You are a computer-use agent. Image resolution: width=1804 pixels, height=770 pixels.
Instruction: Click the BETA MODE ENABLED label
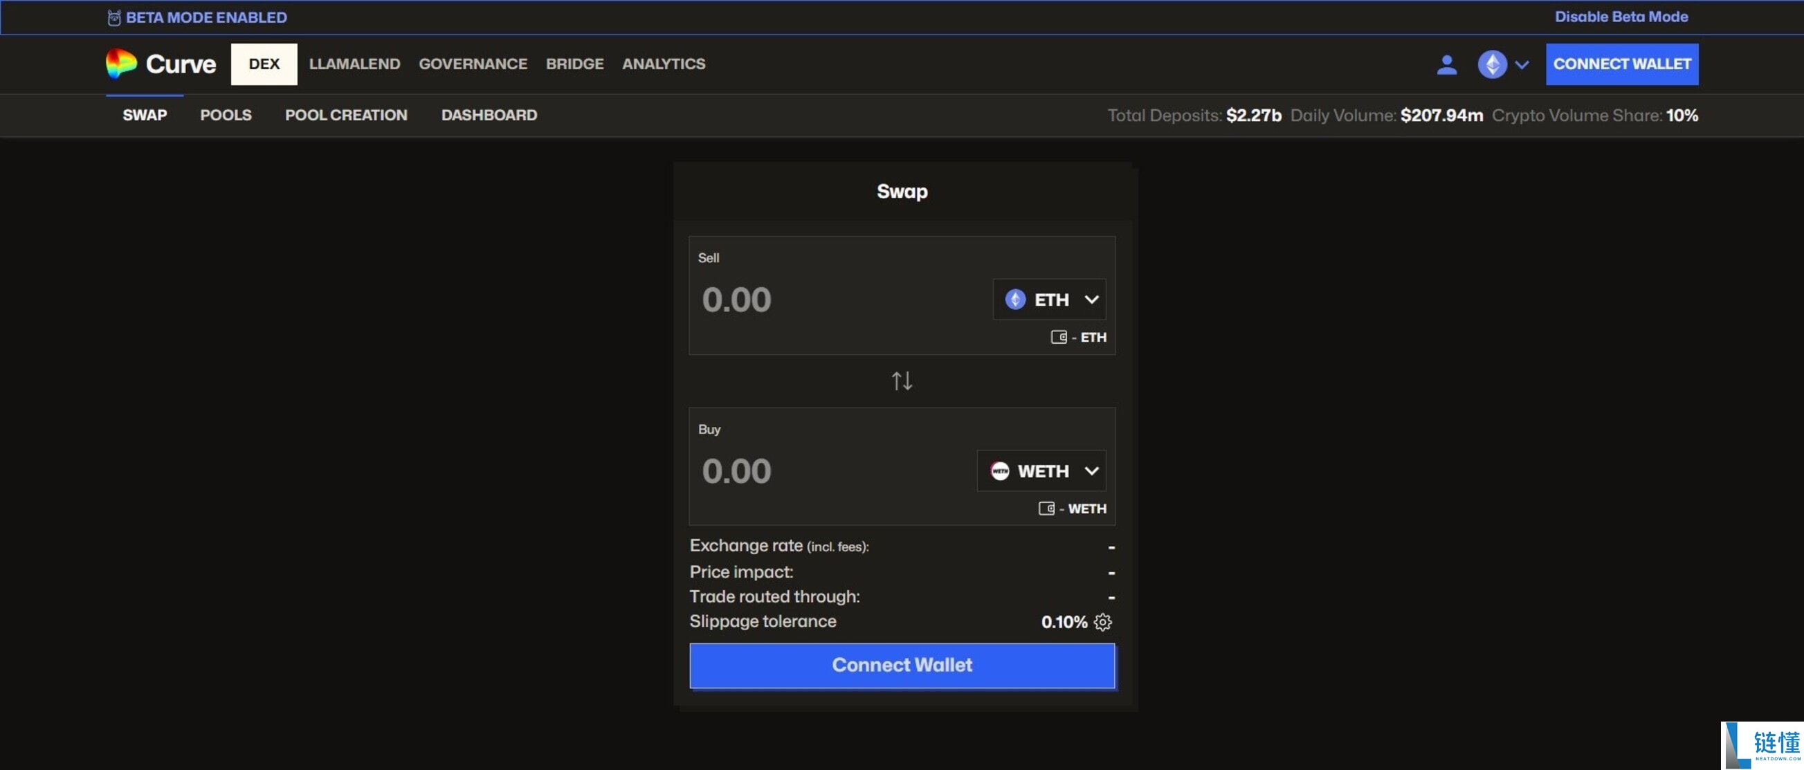(x=207, y=17)
